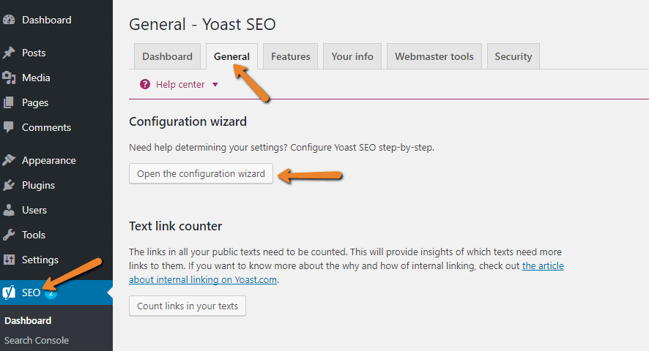649x351 pixels.
Task: Expand the Help center dropdown arrow
Action: tap(215, 85)
